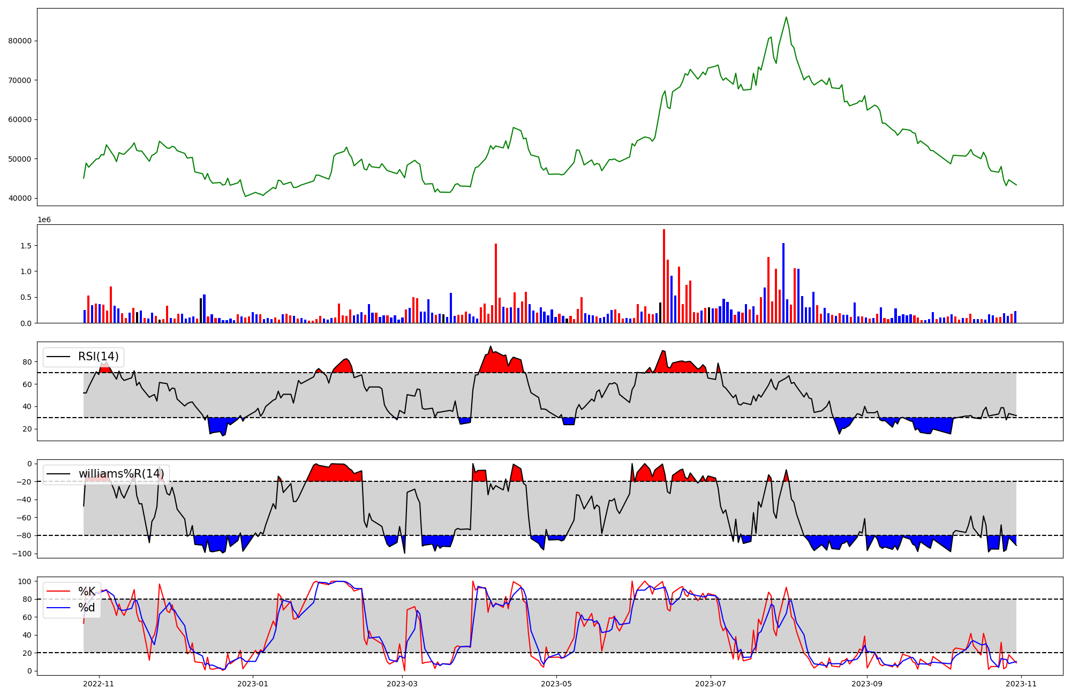Image resolution: width=1071 pixels, height=696 pixels.
Task: Click the RSI(14) legend label
Action: (x=98, y=357)
